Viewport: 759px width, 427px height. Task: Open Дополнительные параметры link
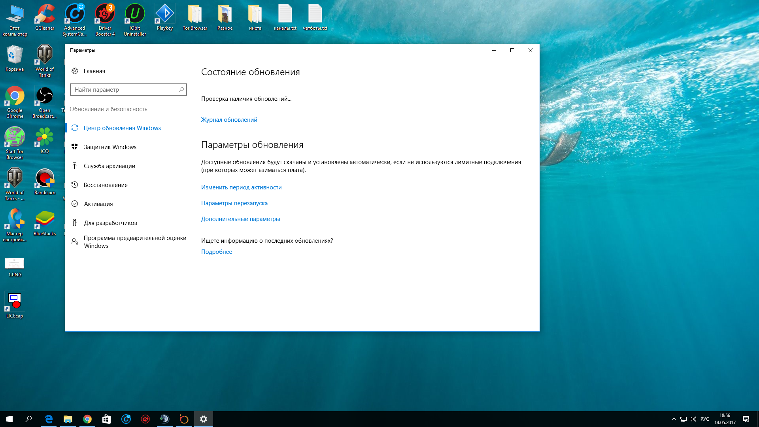tap(240, 219)
